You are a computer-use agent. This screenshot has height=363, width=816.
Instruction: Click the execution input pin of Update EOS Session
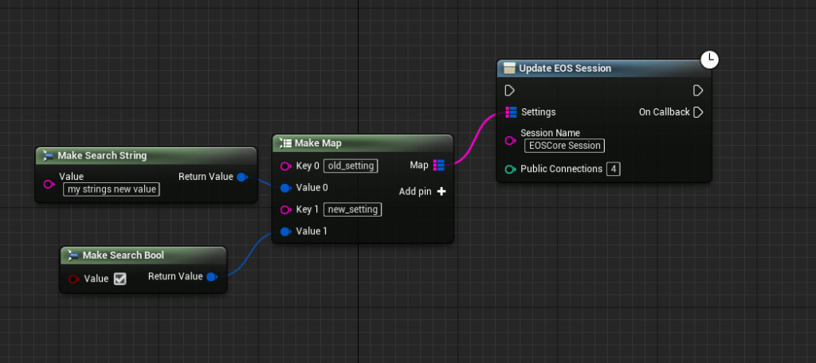pyautogui.click(x=510, y=91)
